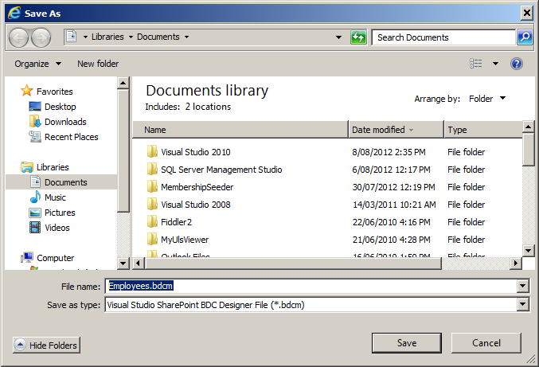The image size is (539, 367).
Task: Expand the File name history dropdown arrow
Action: (x=523, y=287)
